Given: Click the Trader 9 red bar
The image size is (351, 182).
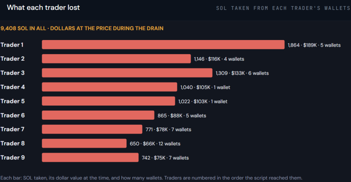Looking at the screenshot, I should coord(90,158).
